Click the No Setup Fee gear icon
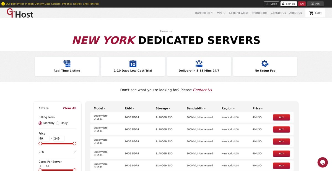This screenshot has width=332, height=171. click(x=265, y=63)
